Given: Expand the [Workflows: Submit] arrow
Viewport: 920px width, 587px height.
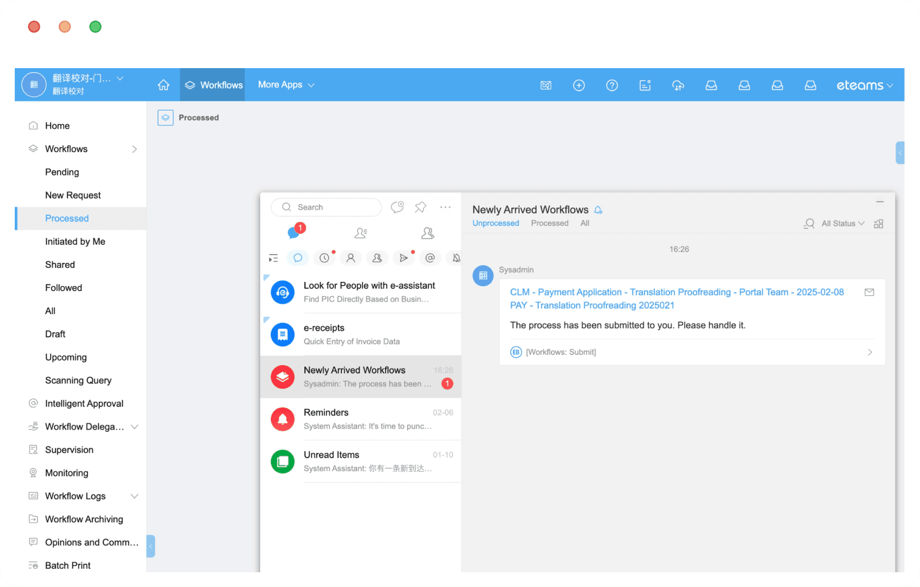Looking at the screenshot, I should point(869,353).
